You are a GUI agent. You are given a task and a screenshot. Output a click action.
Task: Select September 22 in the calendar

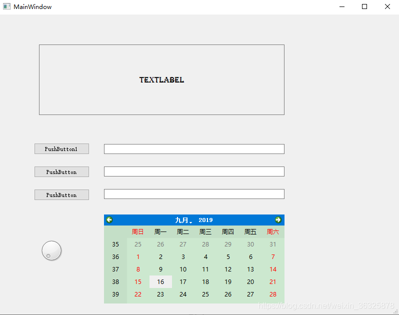(x=138, y=294)
